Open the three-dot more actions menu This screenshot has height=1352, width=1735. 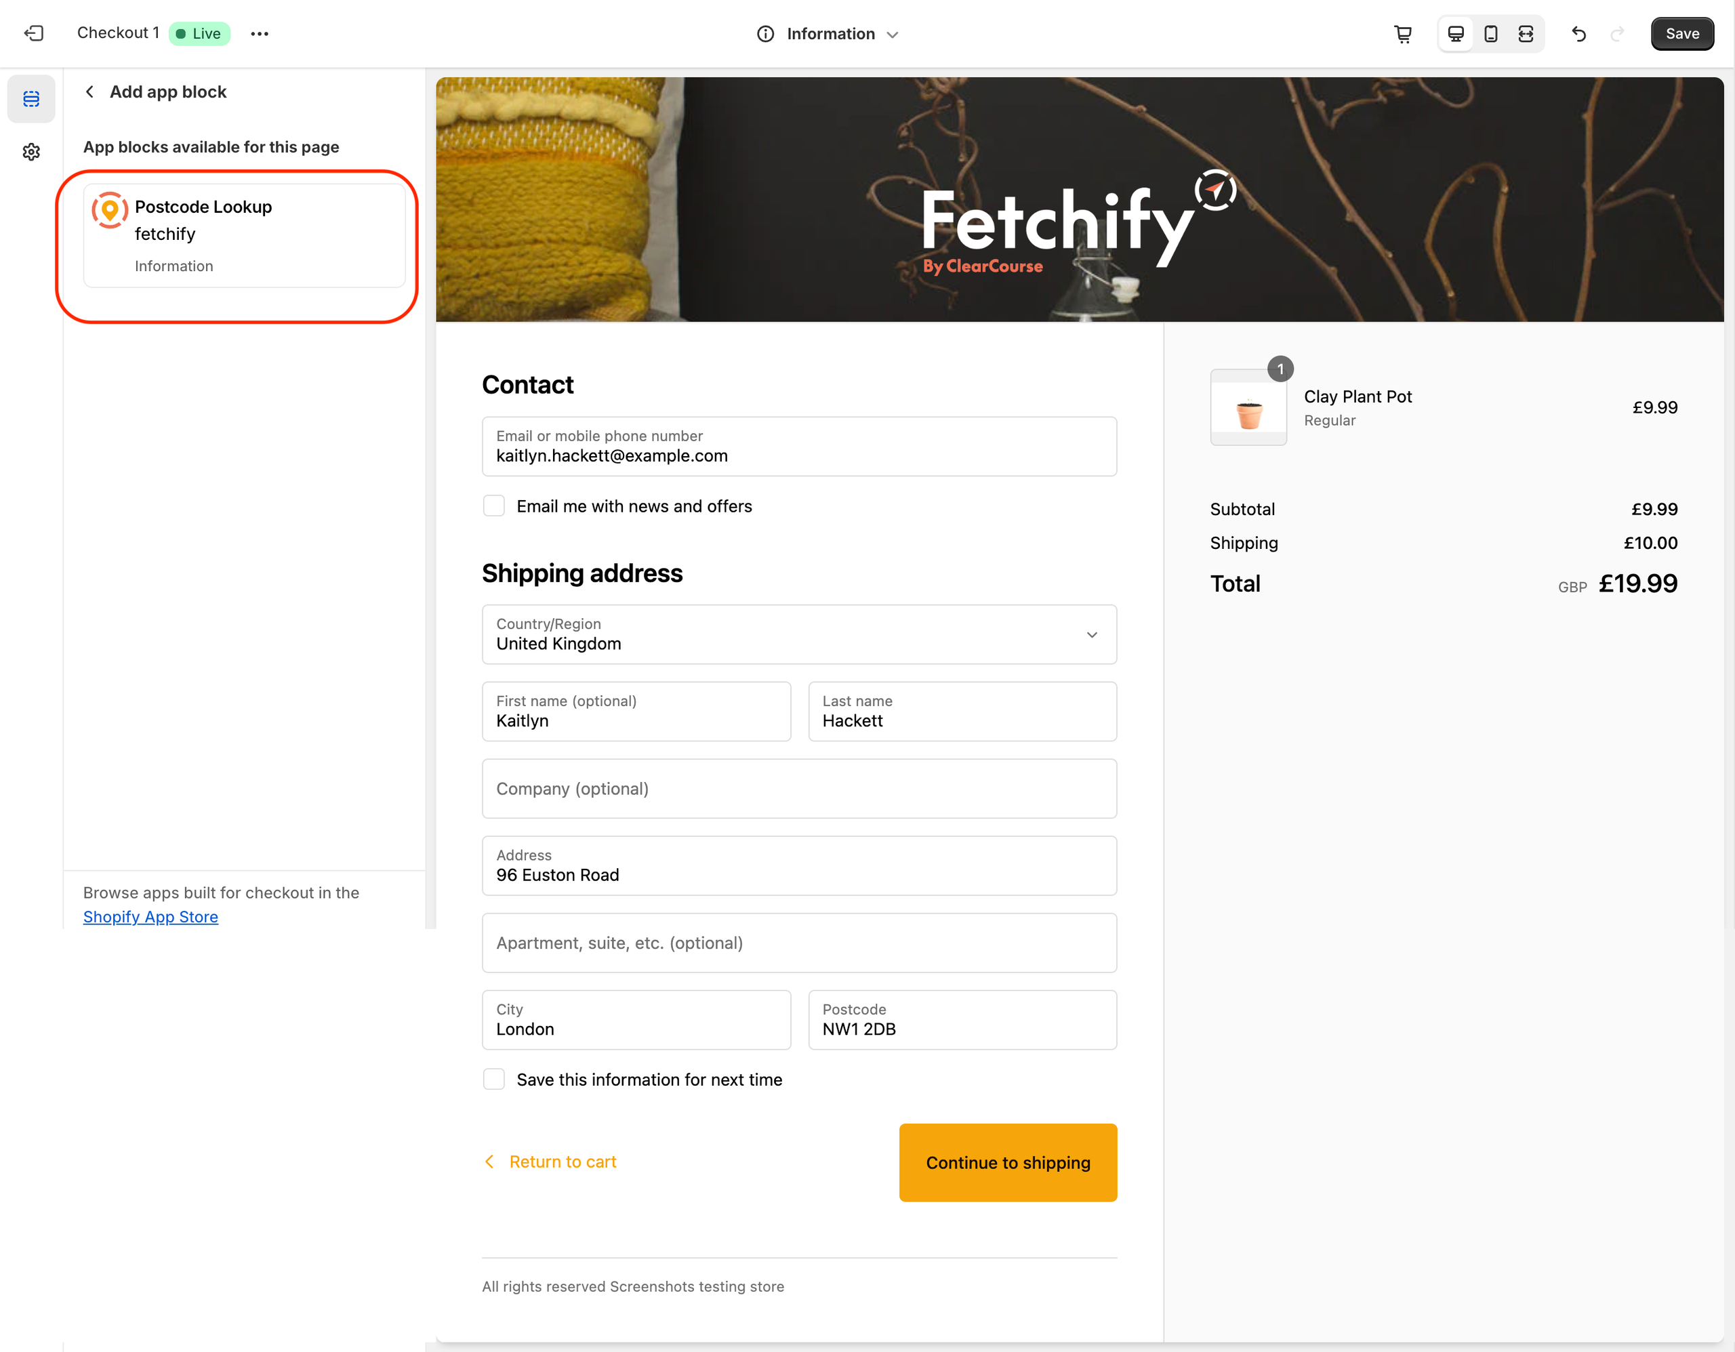coord(260,33)
